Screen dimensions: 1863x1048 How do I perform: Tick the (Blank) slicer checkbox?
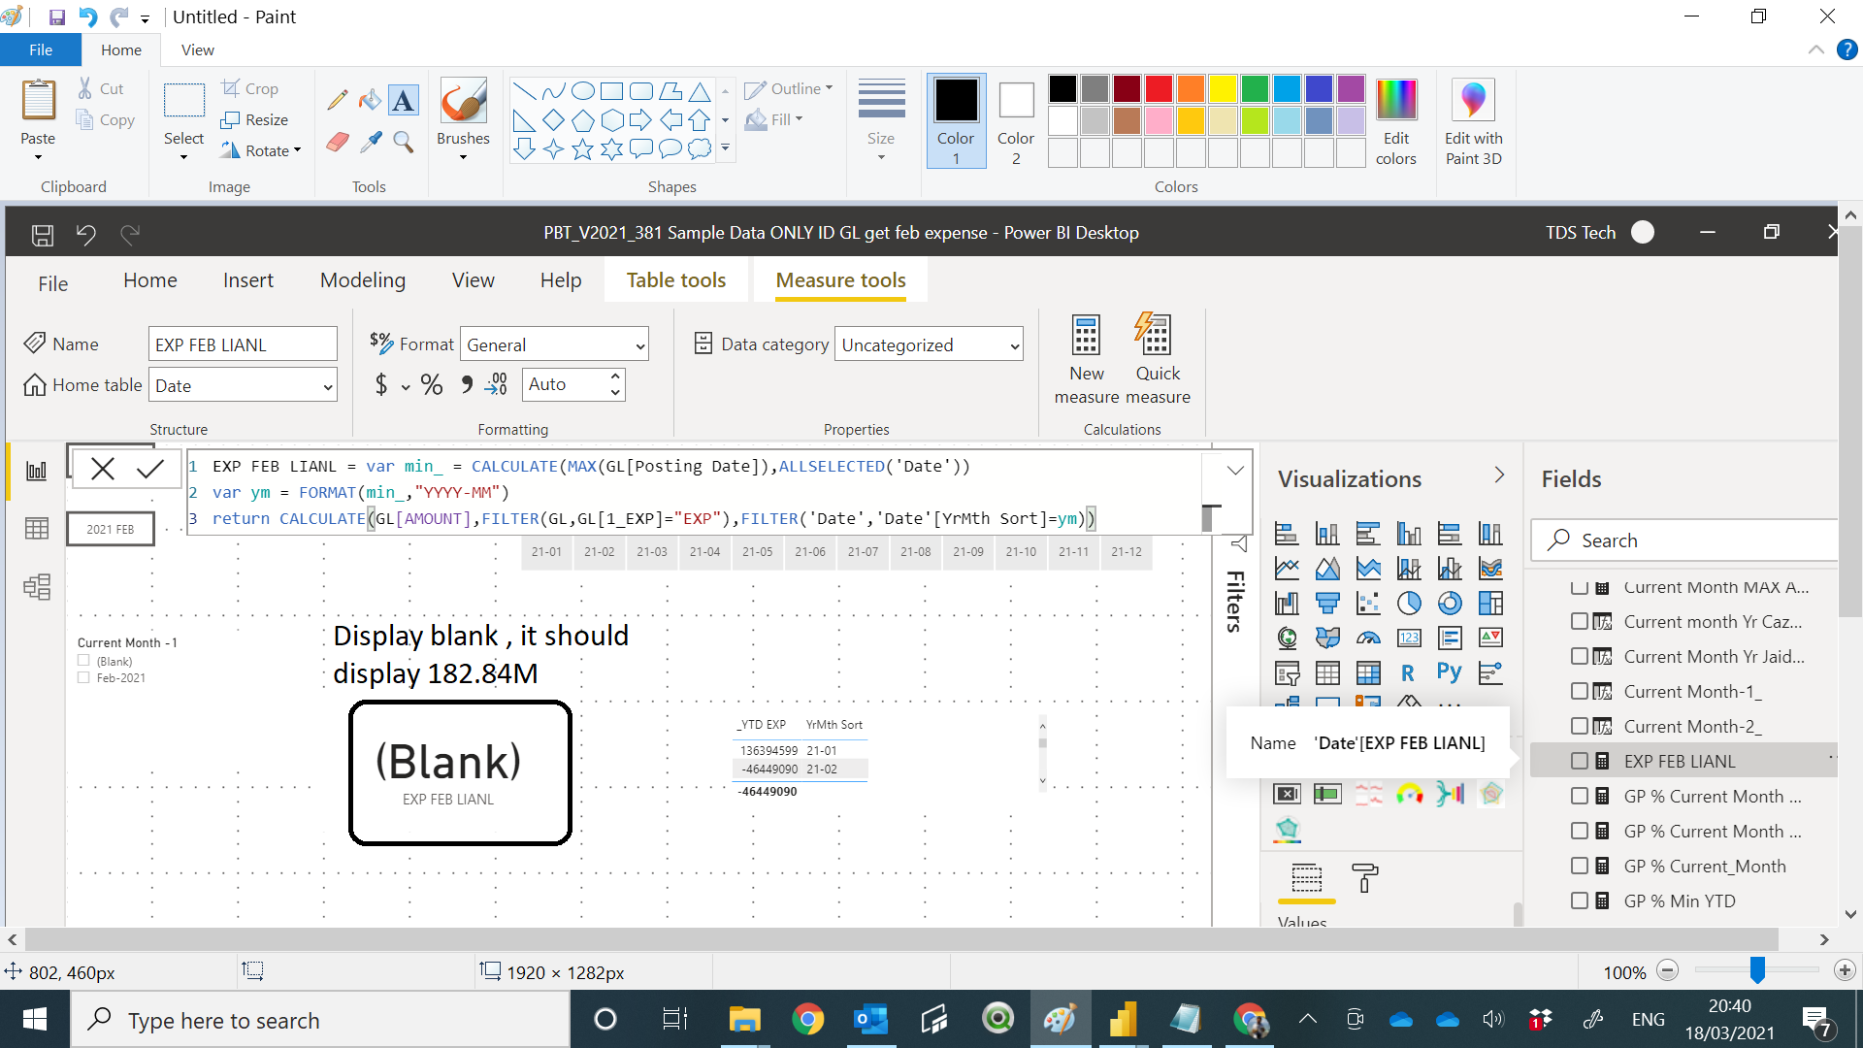click(x=83, y=661)
